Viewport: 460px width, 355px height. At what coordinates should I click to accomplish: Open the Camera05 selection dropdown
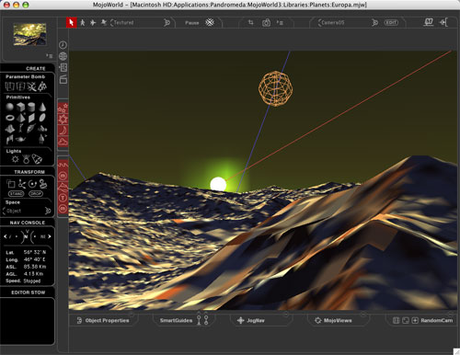(348, 22)
